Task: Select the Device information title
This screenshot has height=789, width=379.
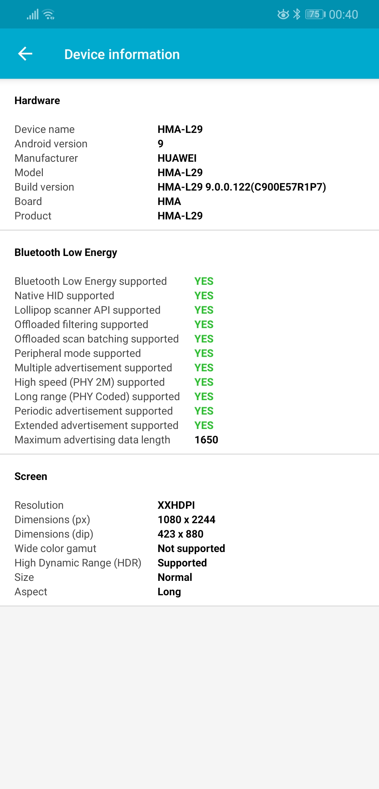Action: click(x=122, y=54)
